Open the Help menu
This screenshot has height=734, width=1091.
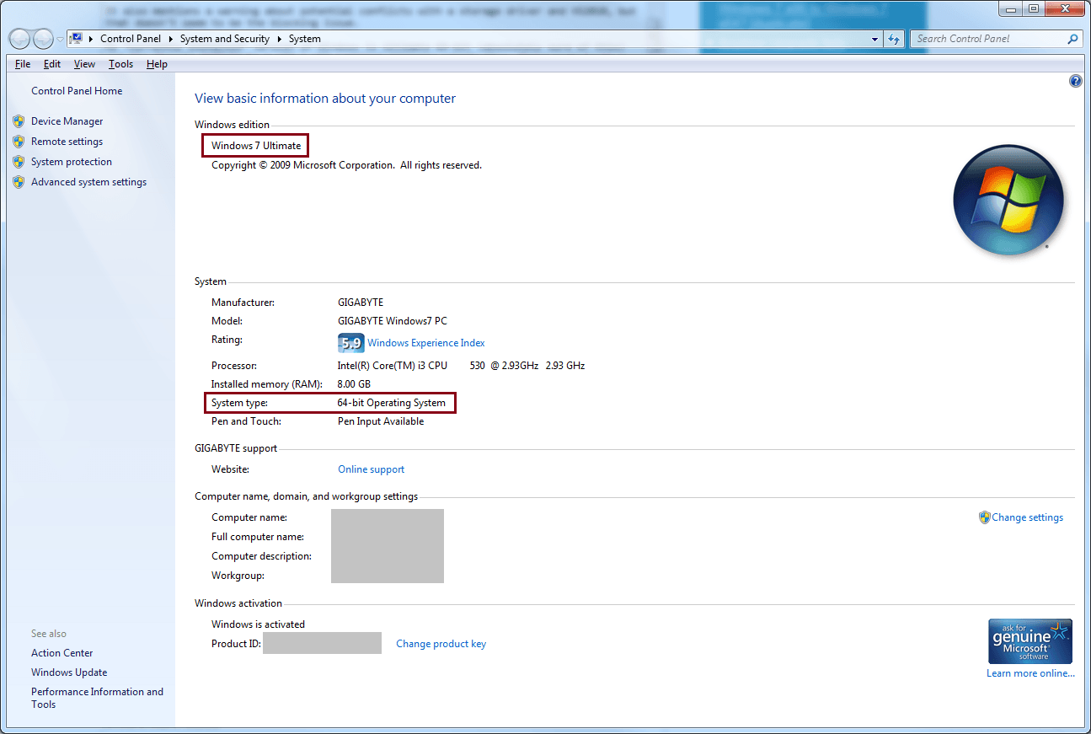point(157,64)
